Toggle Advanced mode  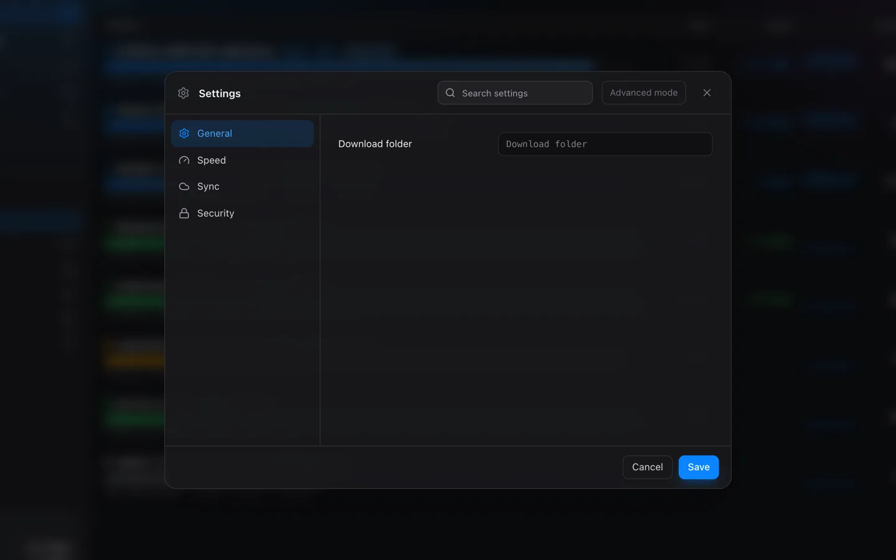coord(643,93)
